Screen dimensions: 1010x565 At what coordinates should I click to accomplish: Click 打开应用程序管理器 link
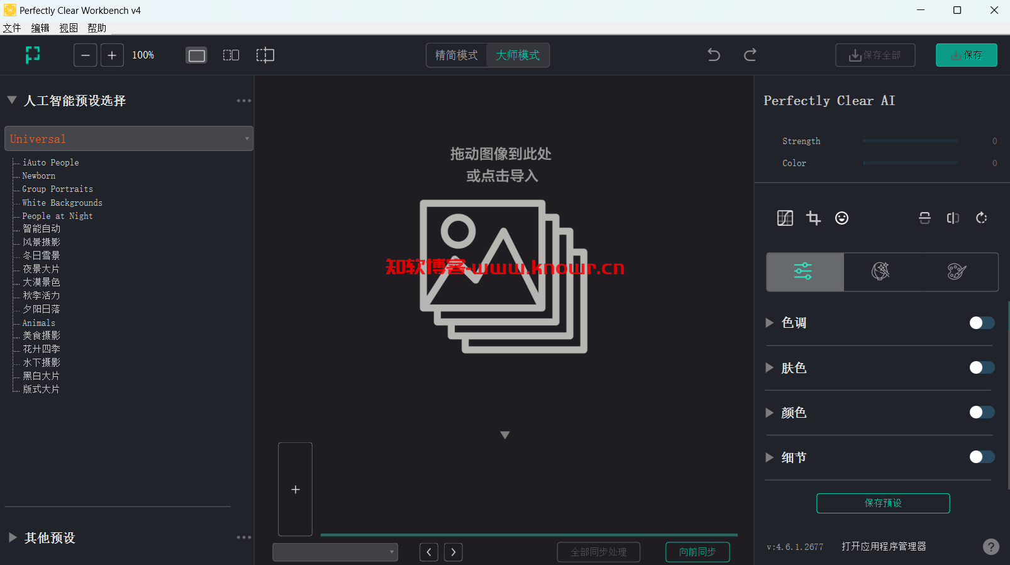884,547
